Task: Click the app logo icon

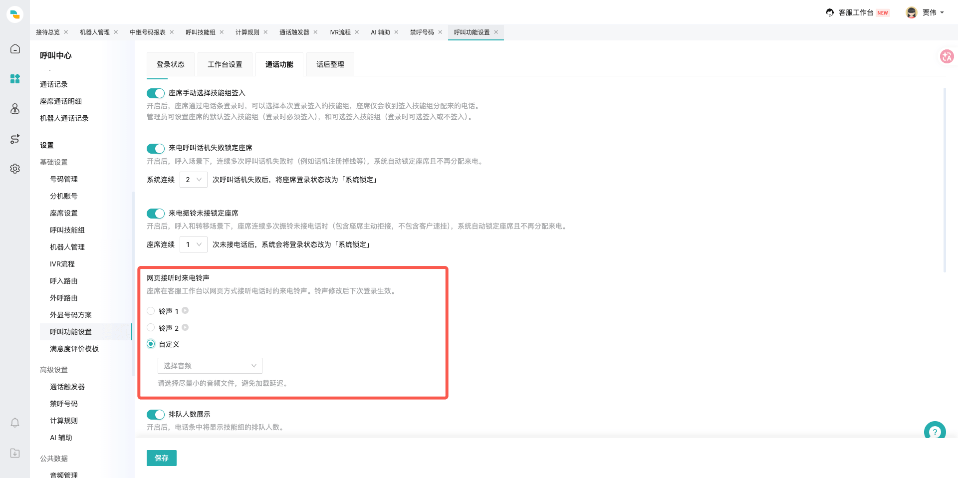Action: (15, 14)
